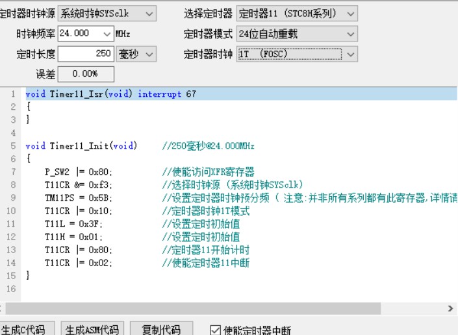Click the MHz unit label
Image resolution: width=458 pixels, height=335 pixels.
pos(123,34)
